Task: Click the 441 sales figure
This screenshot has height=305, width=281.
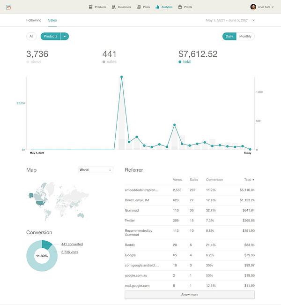Action: [109, 54]
